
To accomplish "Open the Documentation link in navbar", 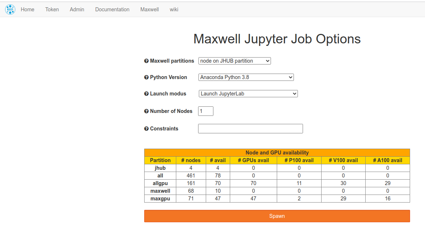I will click(x=112, y=9).
